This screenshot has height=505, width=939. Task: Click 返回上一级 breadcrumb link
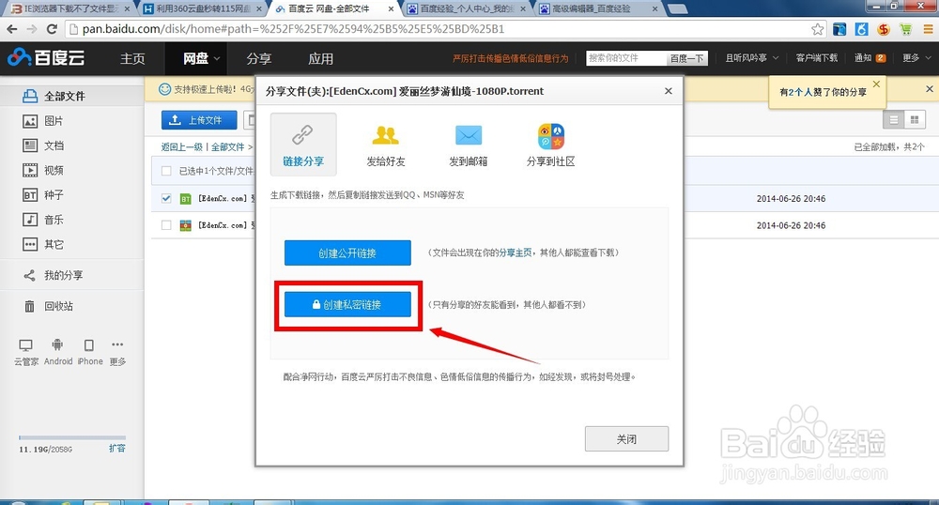click(181, 146)
